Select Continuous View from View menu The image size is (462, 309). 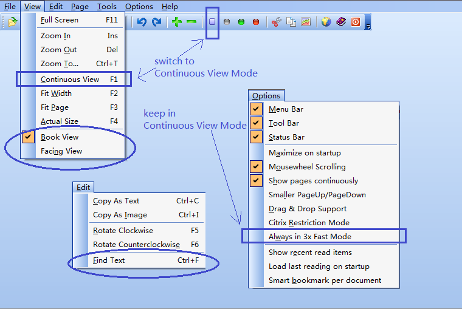click(x=70, y=80)
